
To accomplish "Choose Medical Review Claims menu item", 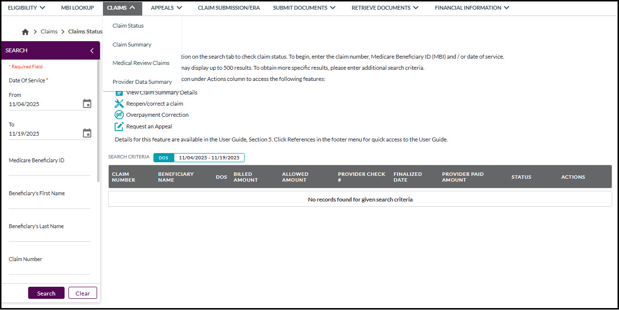I will (141, 63).
